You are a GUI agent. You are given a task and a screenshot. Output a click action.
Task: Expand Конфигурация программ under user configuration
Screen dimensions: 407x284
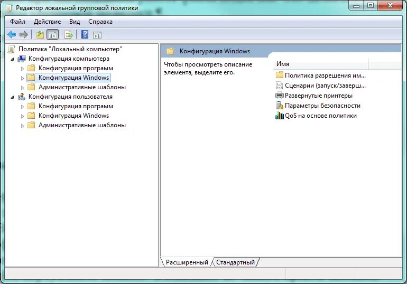[x=22, y=107]
